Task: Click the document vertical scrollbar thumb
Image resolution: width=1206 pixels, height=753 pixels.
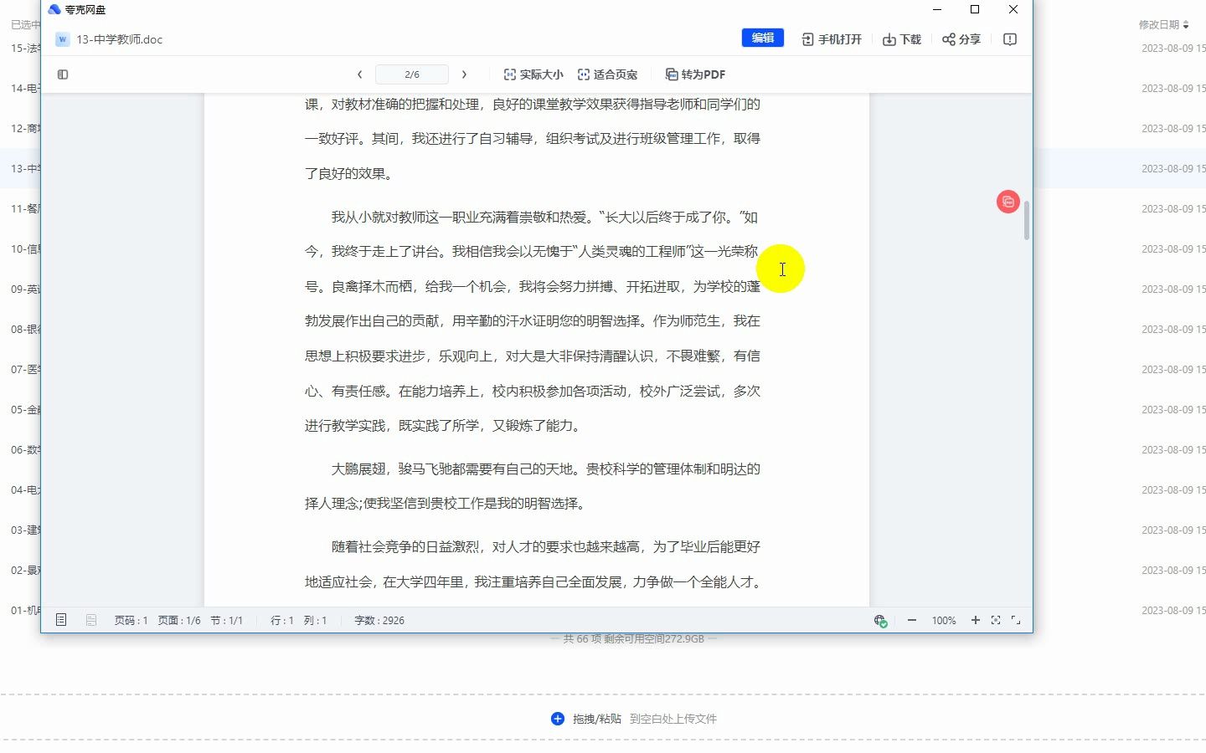Action: click(x=1027, y=221)
